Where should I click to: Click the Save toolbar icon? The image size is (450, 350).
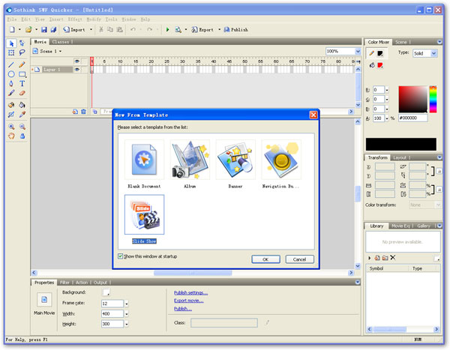pyautogui.click(x=44, y=29)
